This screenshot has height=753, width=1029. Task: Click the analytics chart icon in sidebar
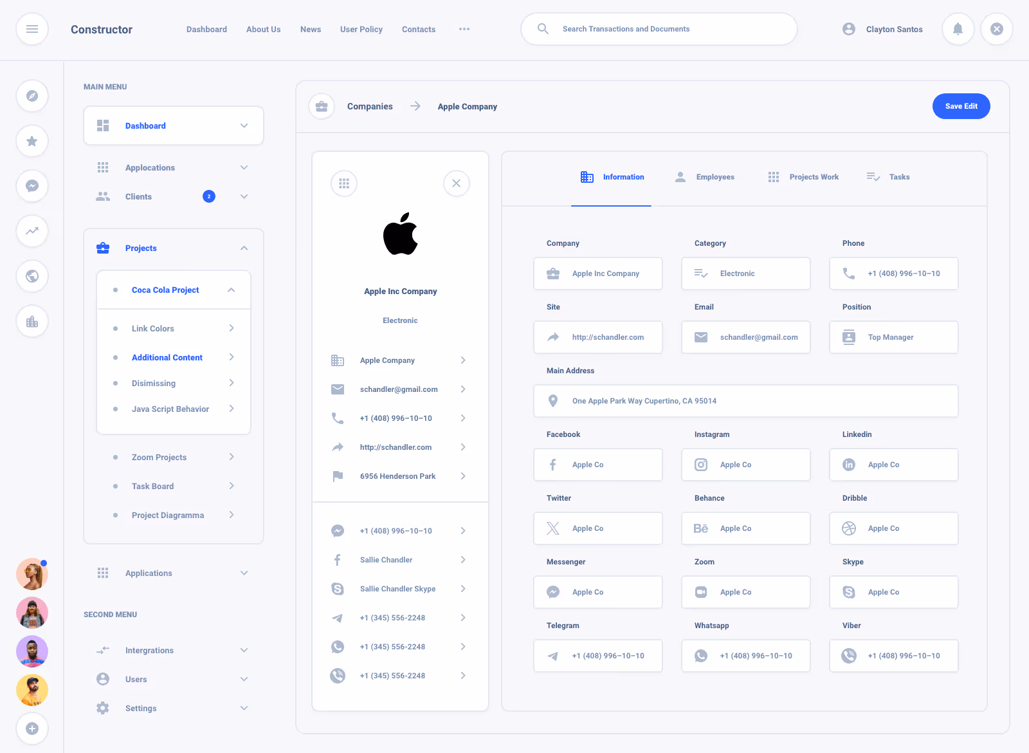point(32,231)
